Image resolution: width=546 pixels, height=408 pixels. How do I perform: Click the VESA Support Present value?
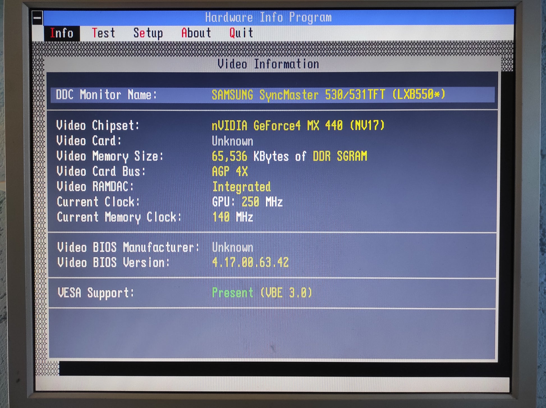pos(261,293)
